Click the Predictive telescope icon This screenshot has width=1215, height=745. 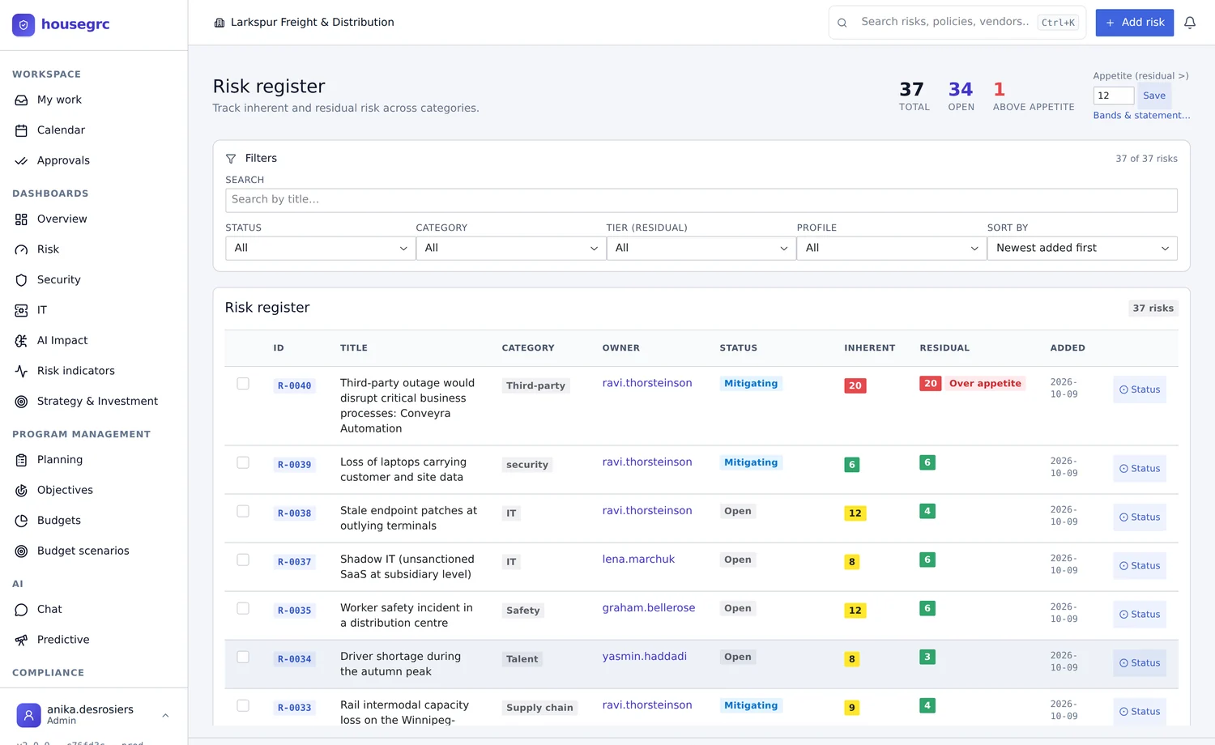pyautogui.click(x=21, y=640)
